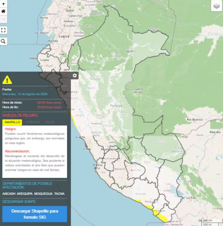This screenshot has height=226, width=223.
Task: Zoom in with the plus button
Action: tap(3, 4)
